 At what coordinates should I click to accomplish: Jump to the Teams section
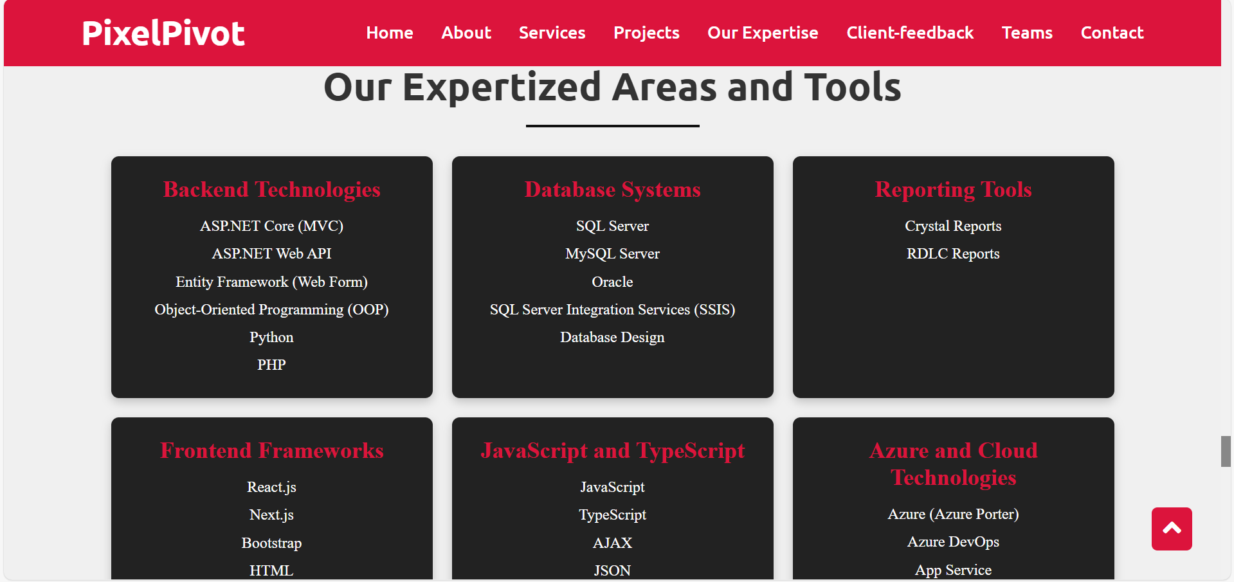(1026, 33)
